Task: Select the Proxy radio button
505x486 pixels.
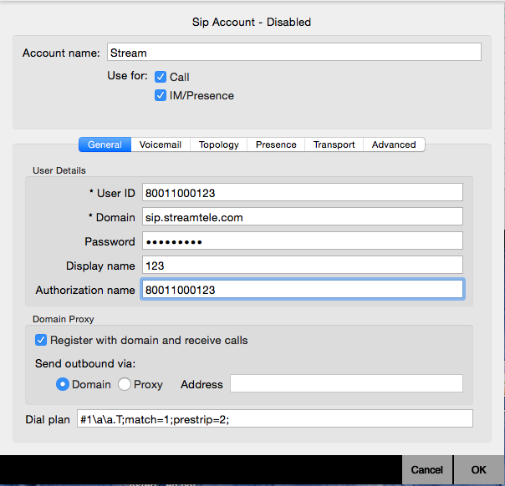Action: click(x=125, y=384)
